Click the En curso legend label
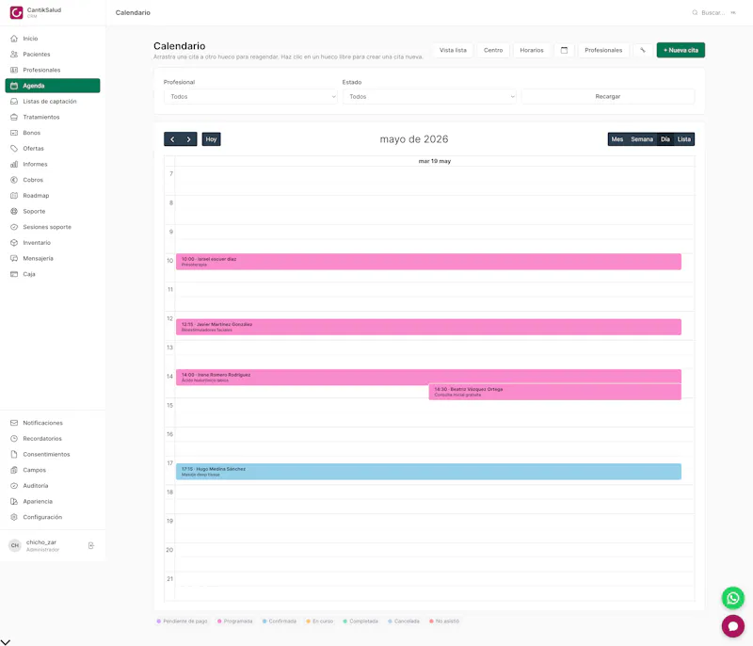Screen dimensions: 753x646 (323, 621)
